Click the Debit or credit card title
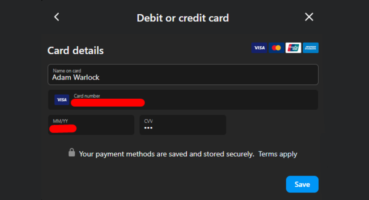The image size is (369, 200). [183, 18]
